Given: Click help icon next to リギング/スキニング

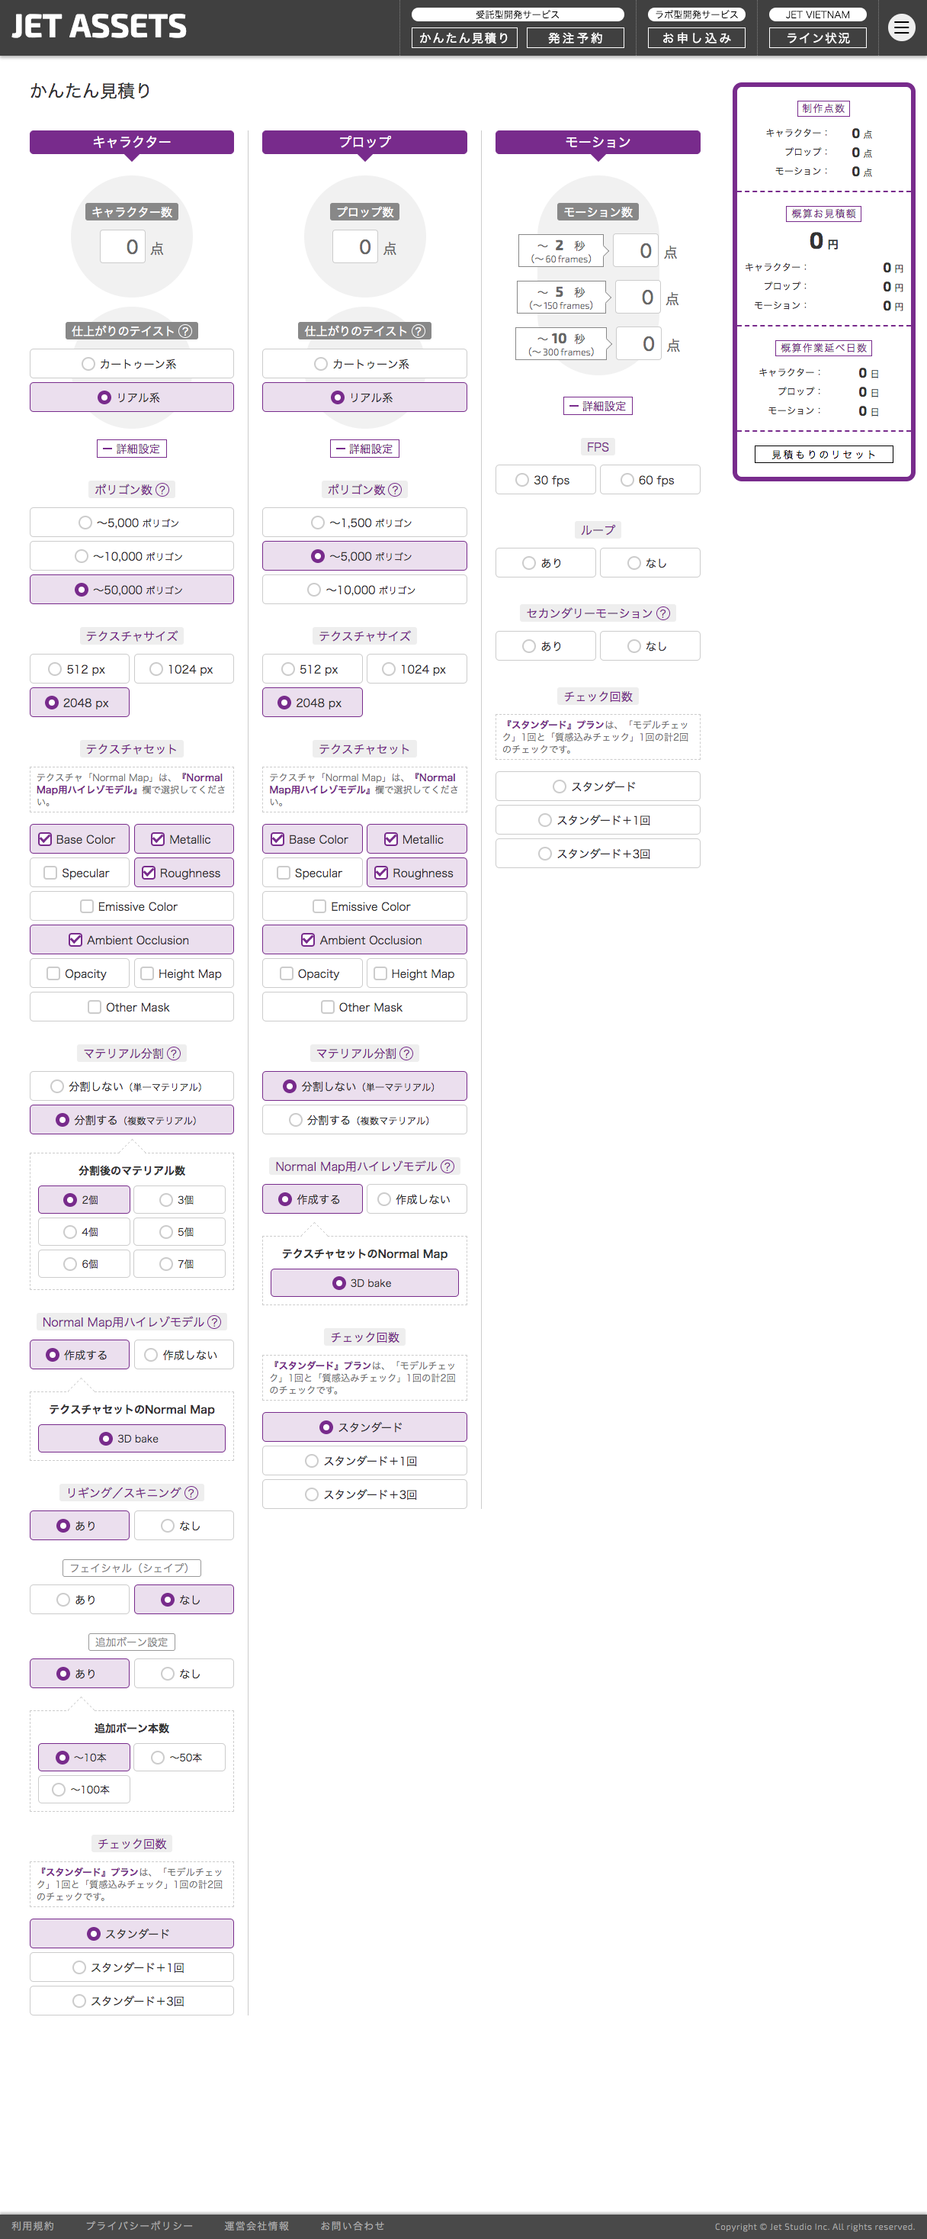Looking at the screenshot, I should pyautogui.click(x=191, y=1492).
